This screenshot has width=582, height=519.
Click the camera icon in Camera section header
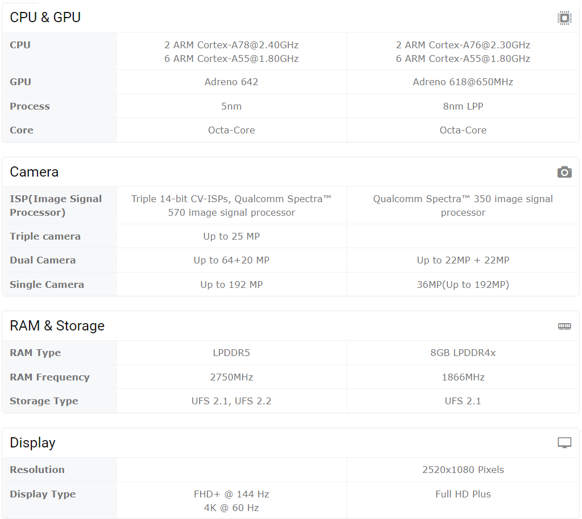pyautogui.click(x=564, y=172)
